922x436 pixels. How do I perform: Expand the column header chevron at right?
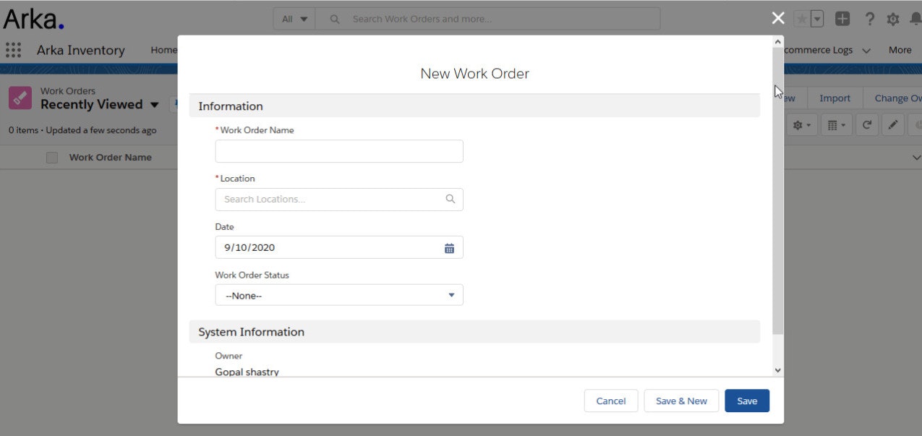pos(916,158)
